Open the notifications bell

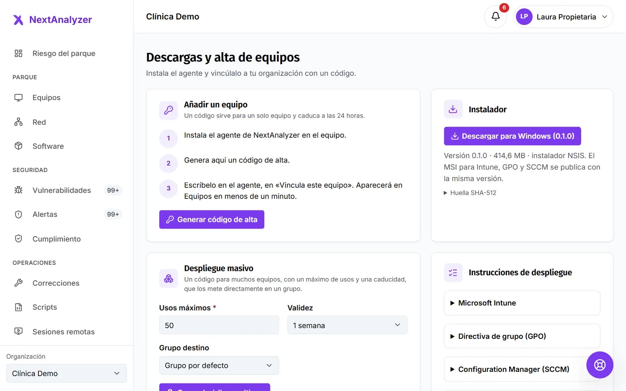[496, 16]
